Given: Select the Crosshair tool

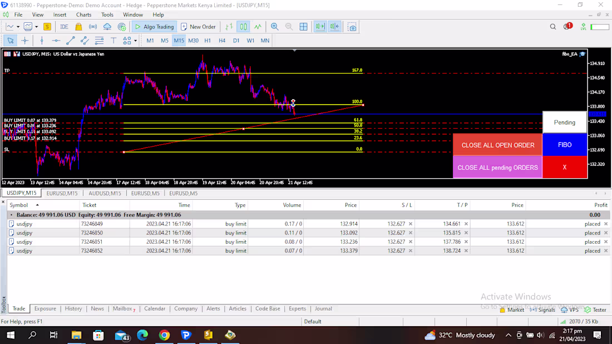Looking at the screenshot, I should tap(24, 40).
